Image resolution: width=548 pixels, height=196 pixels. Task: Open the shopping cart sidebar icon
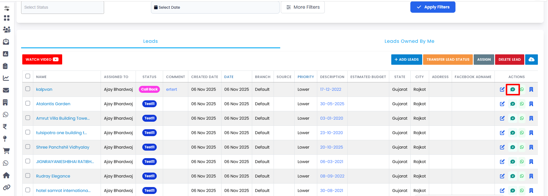tap(6, 151)
